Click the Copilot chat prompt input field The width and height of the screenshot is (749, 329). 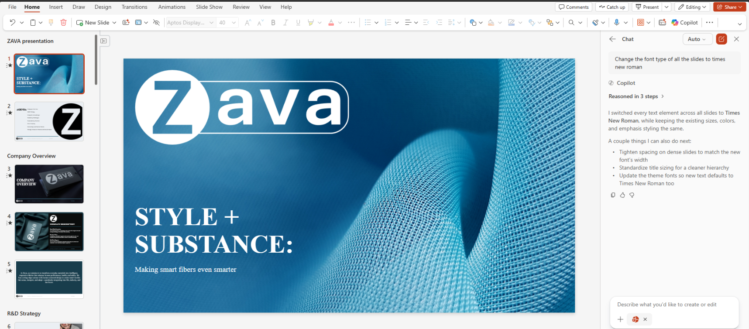674,305
